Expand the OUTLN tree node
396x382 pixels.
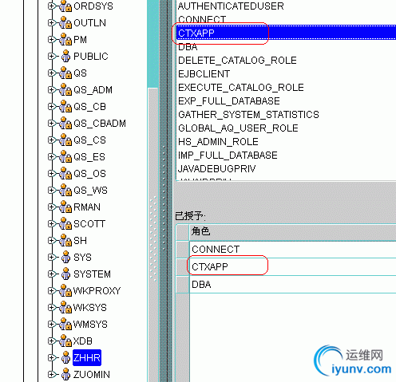(51, 23)
